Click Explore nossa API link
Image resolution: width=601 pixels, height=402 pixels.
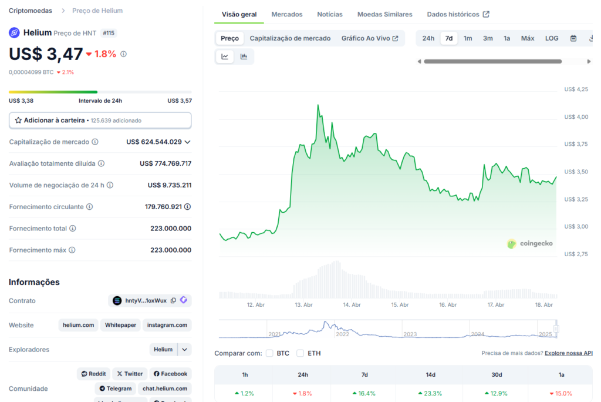(568, 353)
